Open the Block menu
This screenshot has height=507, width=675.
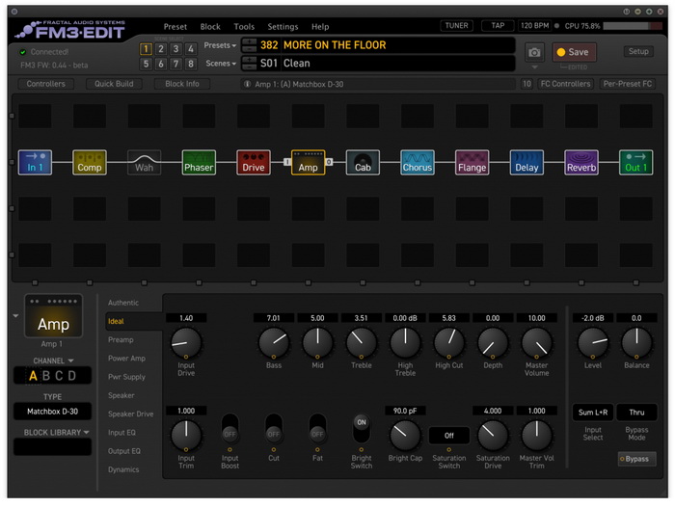coord(210,27)
